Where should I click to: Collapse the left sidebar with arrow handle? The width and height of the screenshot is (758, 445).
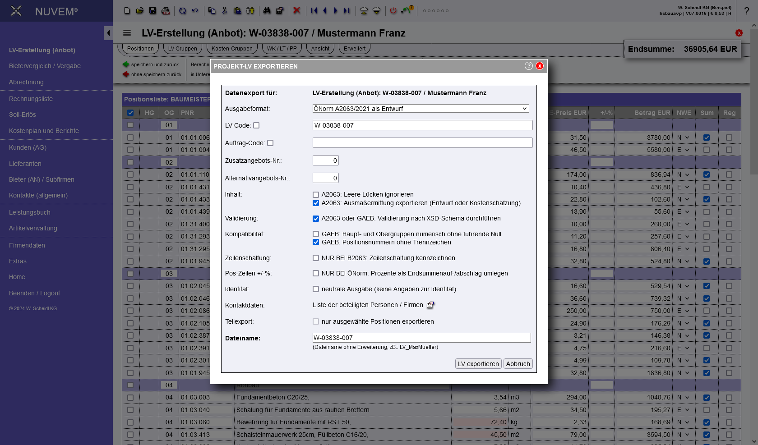[x=108, y=33]
